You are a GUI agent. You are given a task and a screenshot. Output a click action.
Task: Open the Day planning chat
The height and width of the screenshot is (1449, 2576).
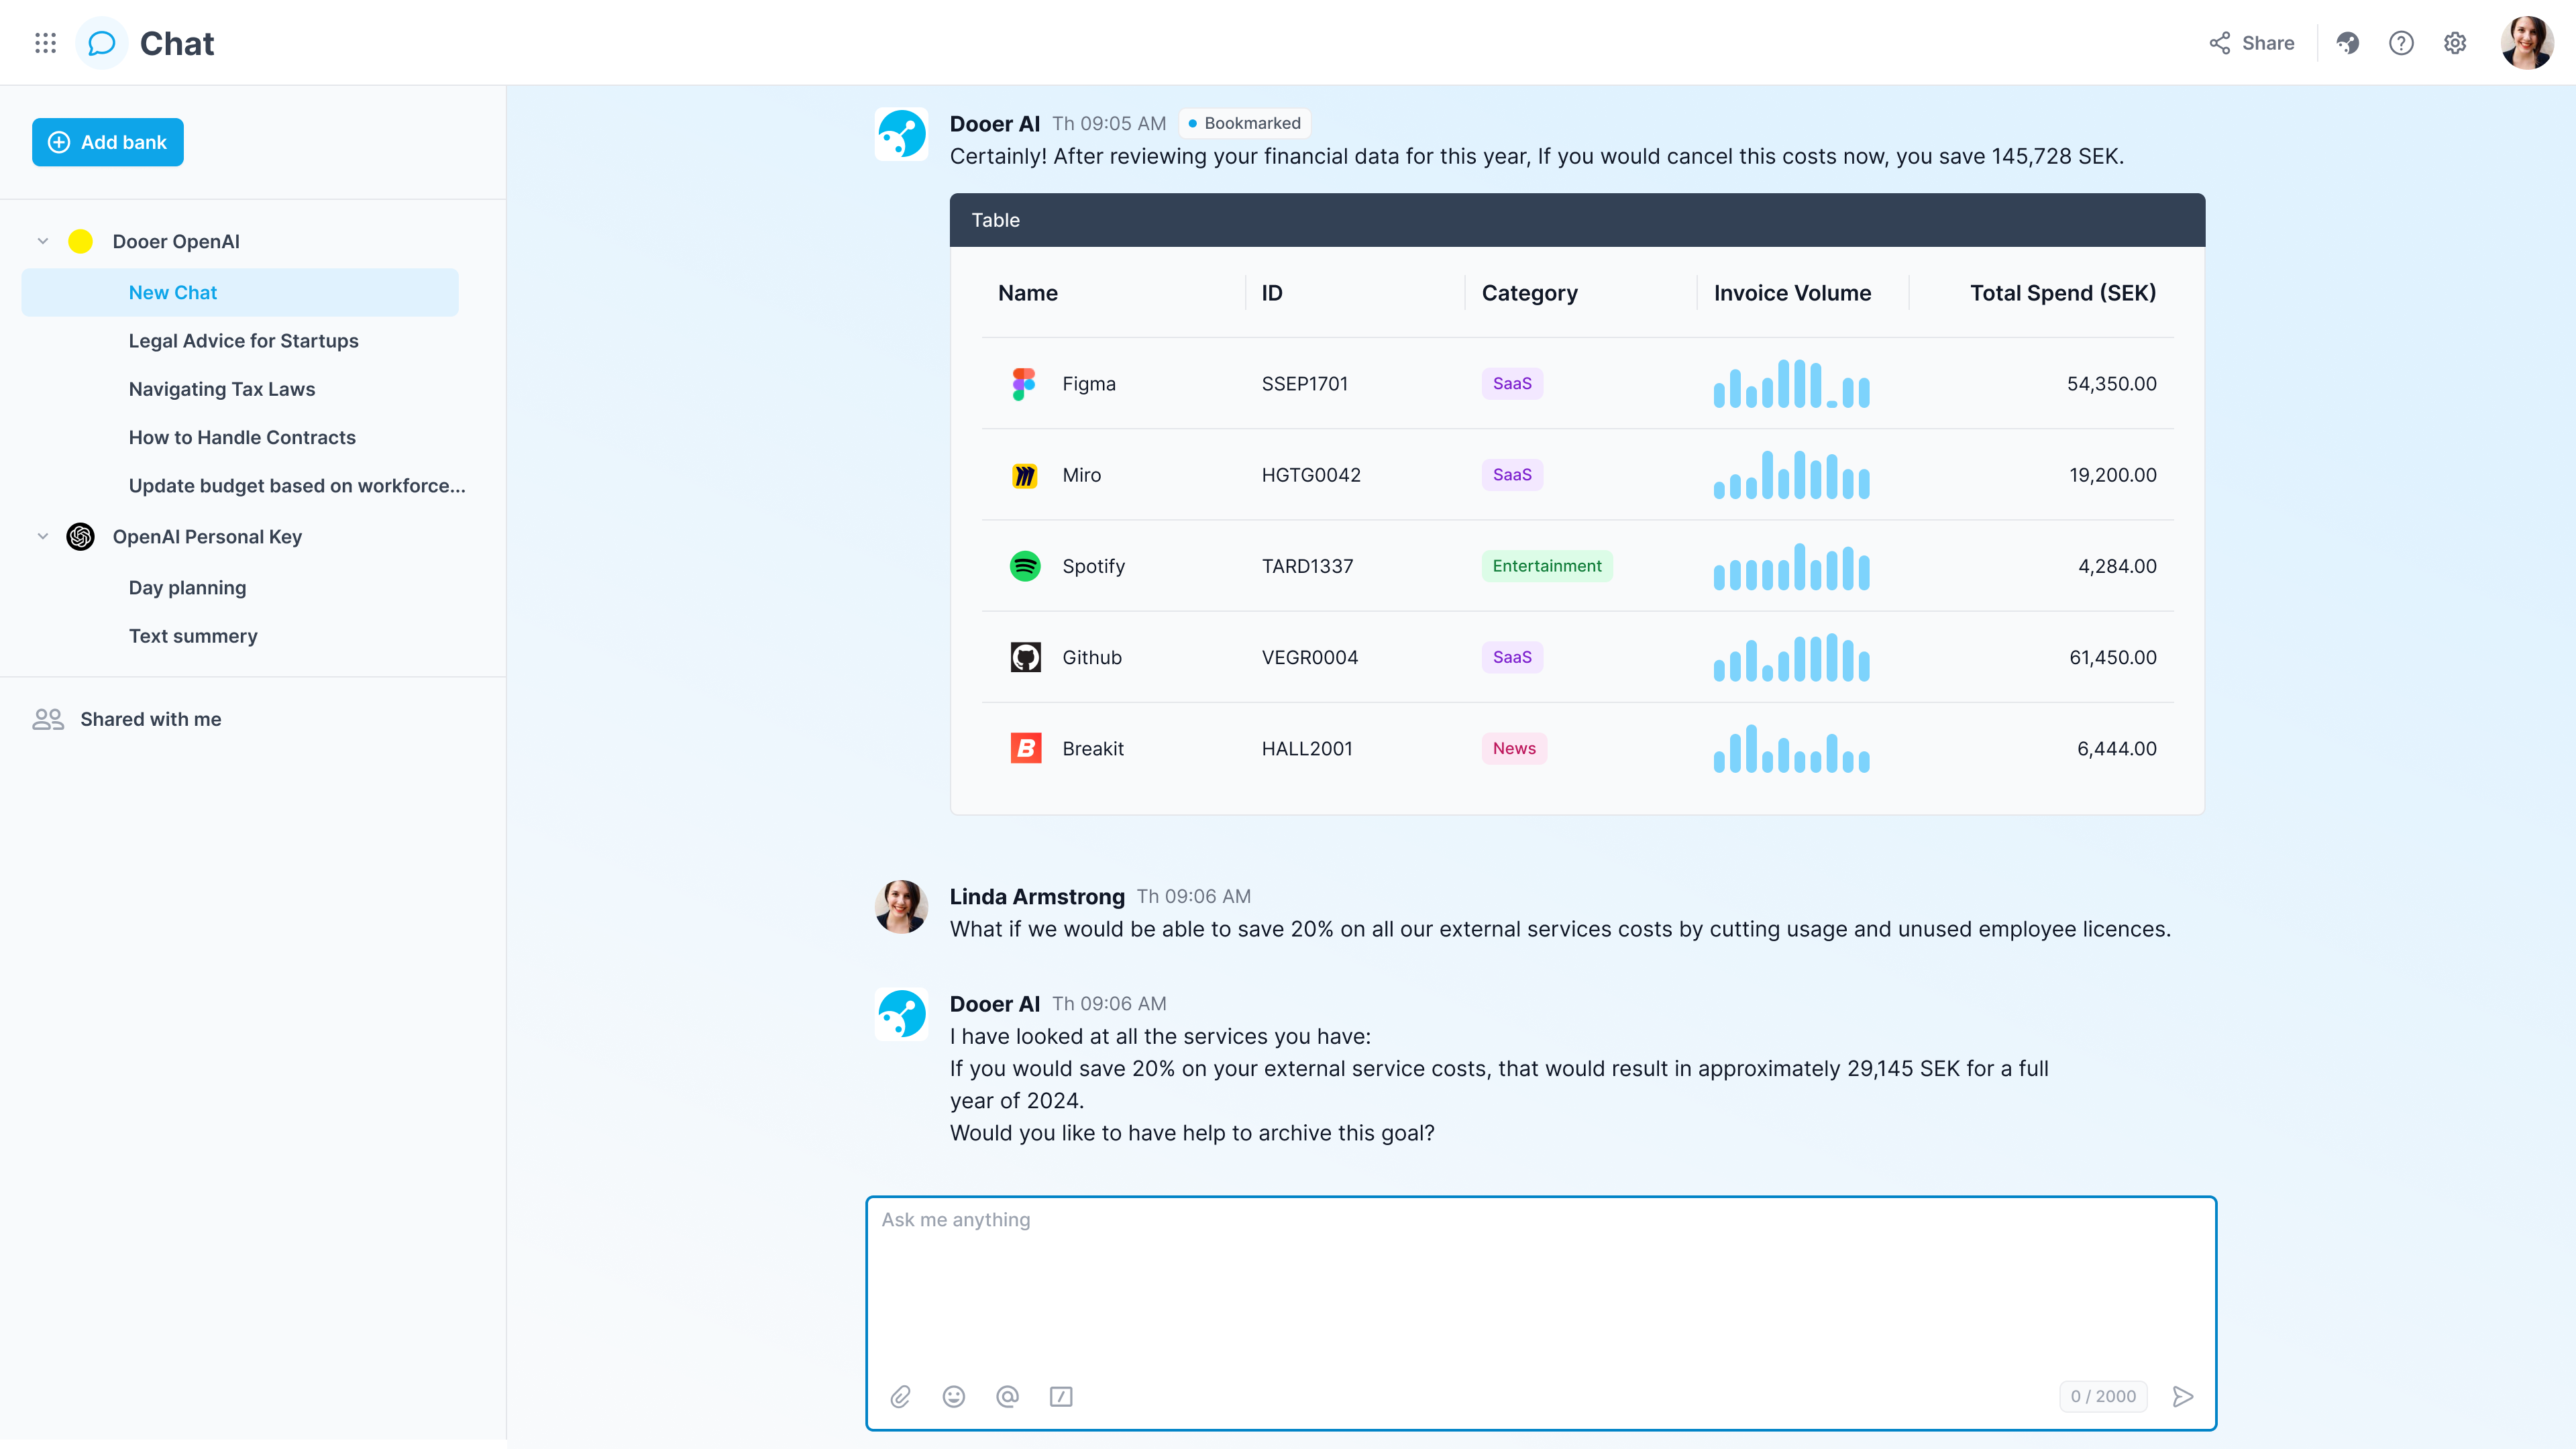click(x=187, y=588)
